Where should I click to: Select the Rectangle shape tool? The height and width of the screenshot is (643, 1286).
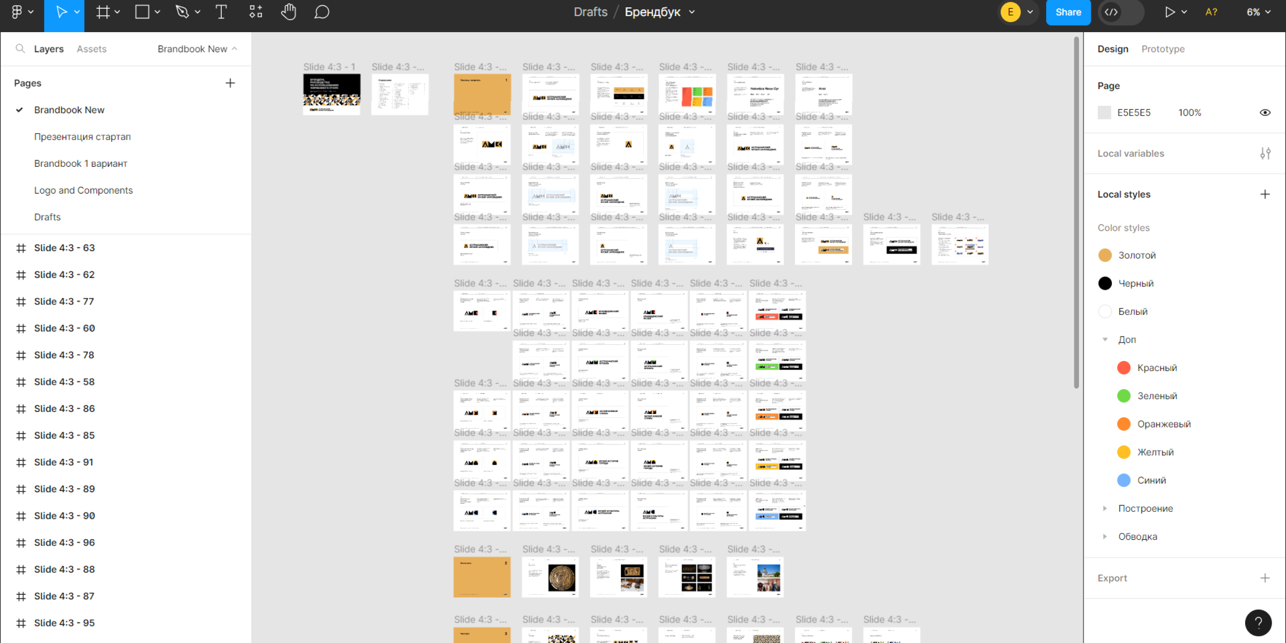[x=142, y=12]
